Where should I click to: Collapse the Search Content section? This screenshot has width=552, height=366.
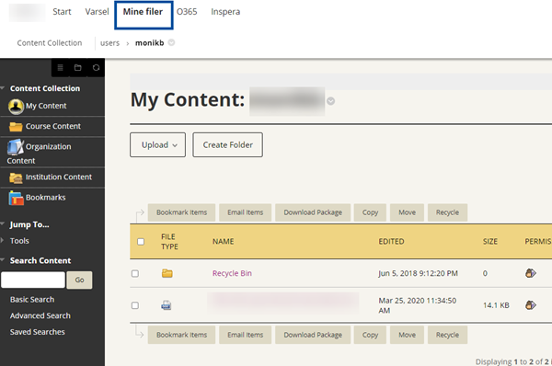[3, 260]
